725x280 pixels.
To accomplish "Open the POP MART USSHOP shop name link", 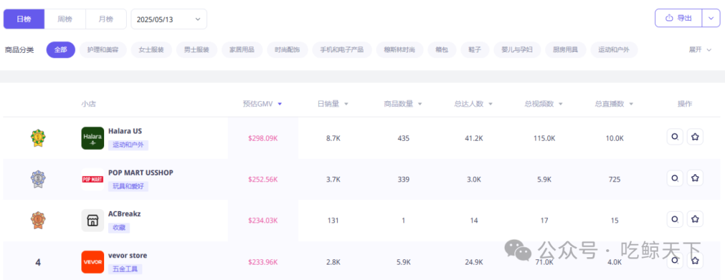I will (x=140, y=172).
